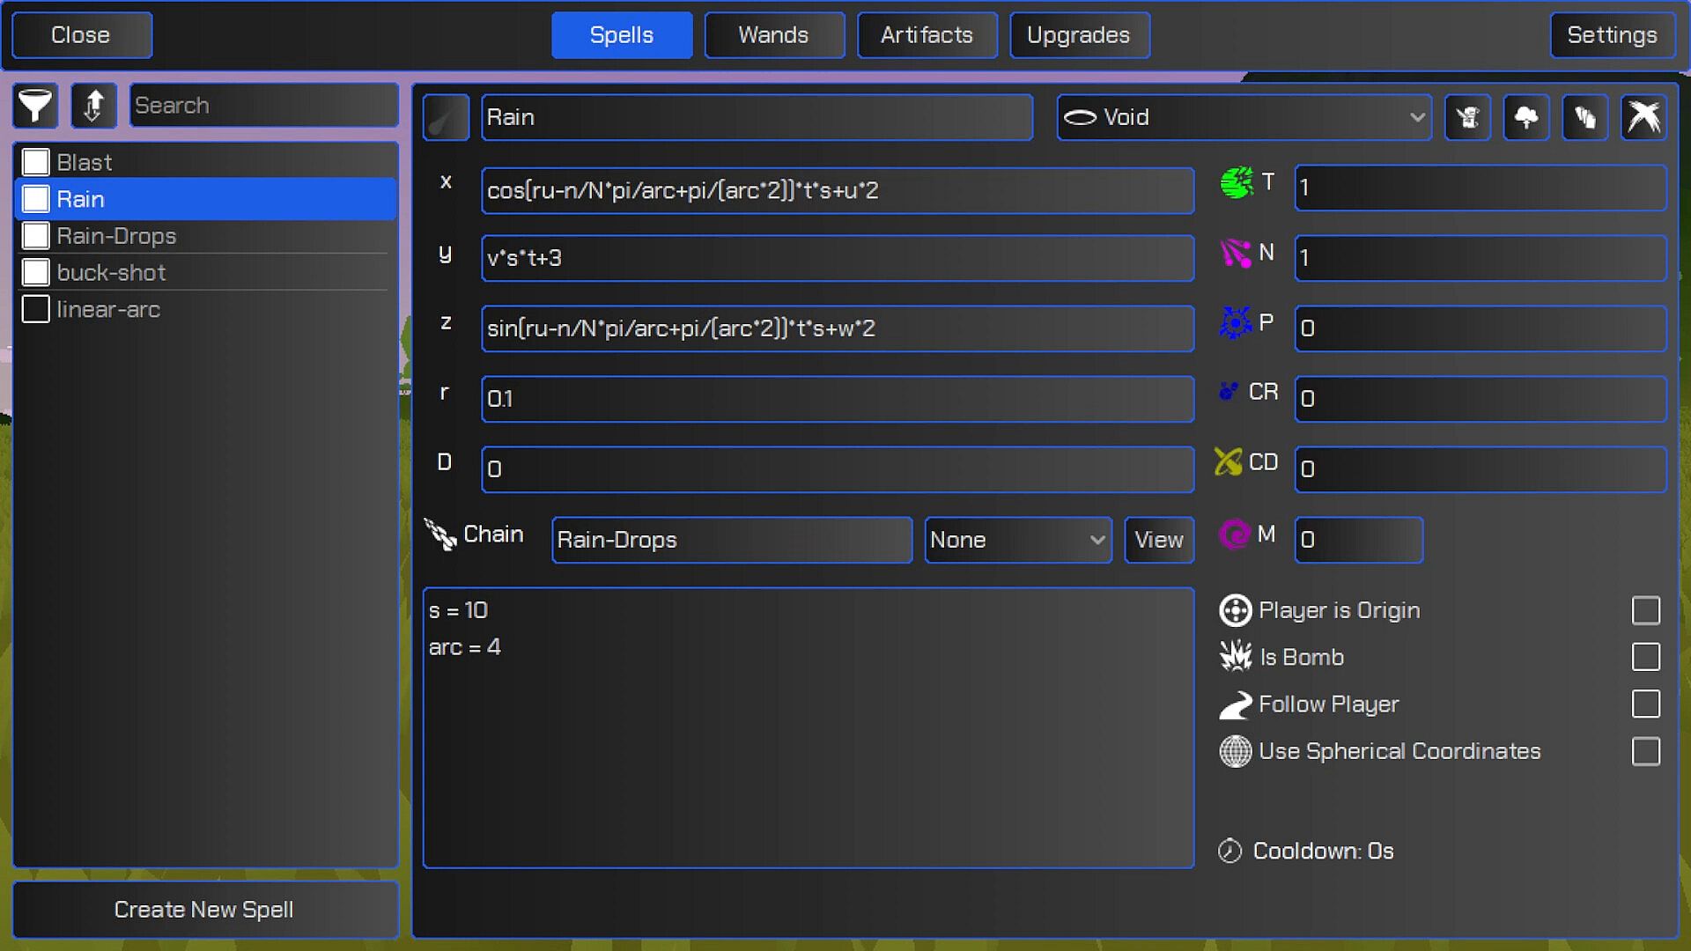Click the delete spell X icon

[x=1643, y=117]
